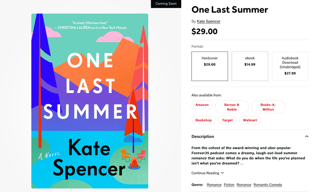Click the One Last Summer book cover
325x192 pixels.
[90, 101]
